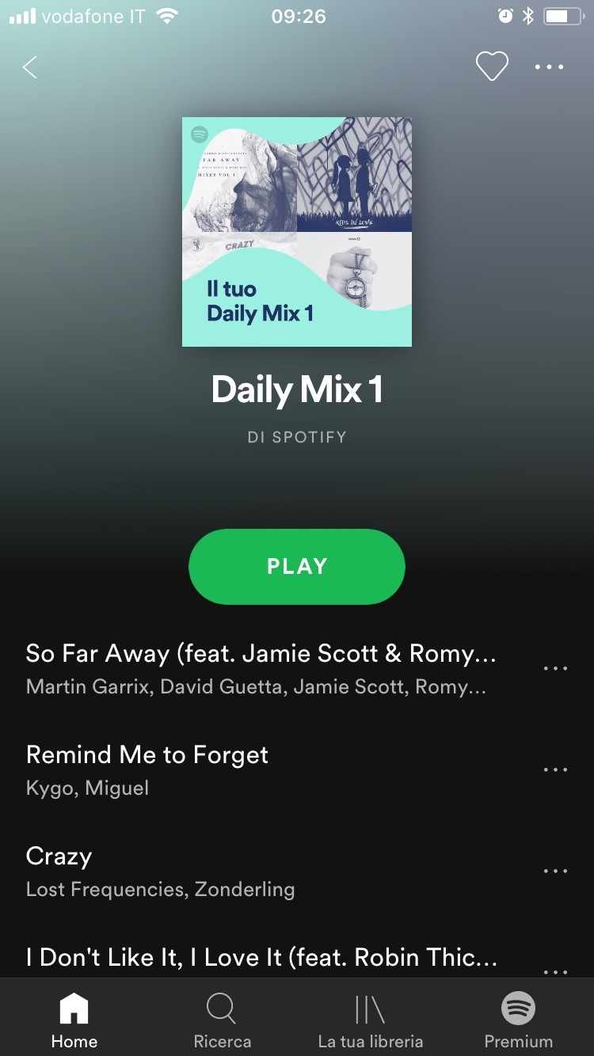
Task: Open more options for So Far Away
Action: (x=555, y=668)
